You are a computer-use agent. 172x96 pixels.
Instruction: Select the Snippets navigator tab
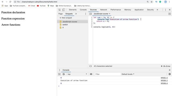[x=69, y=14]
